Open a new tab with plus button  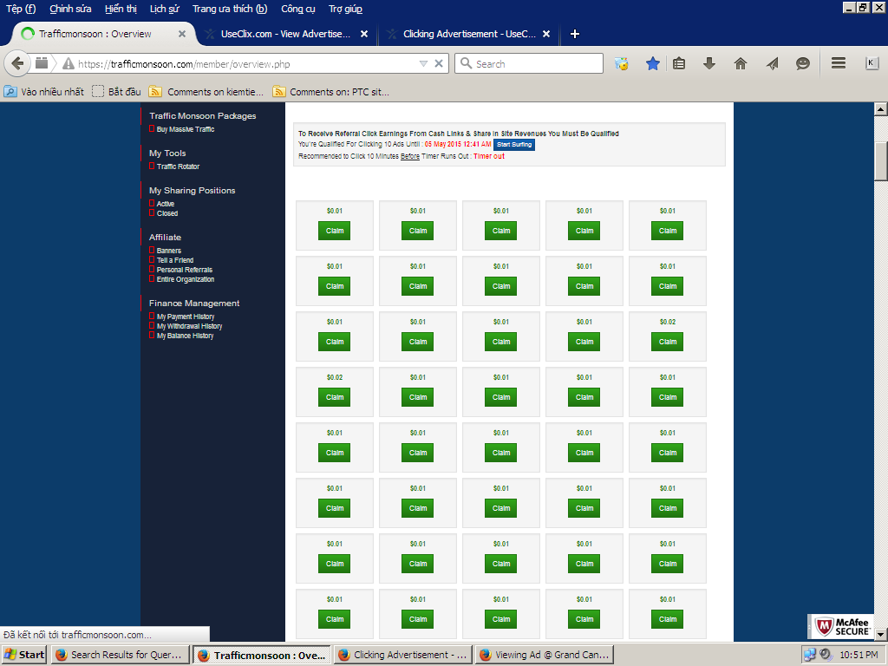point(574,34)
